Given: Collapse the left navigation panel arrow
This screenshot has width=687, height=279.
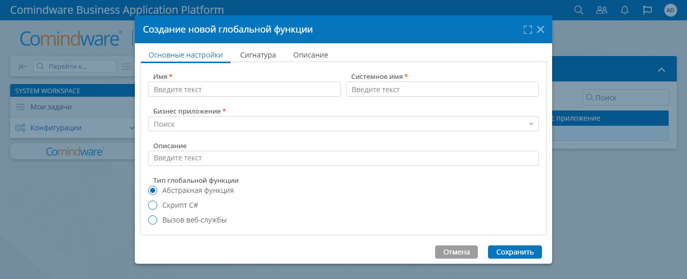Looking at the screenshot, I should point(22,66).
